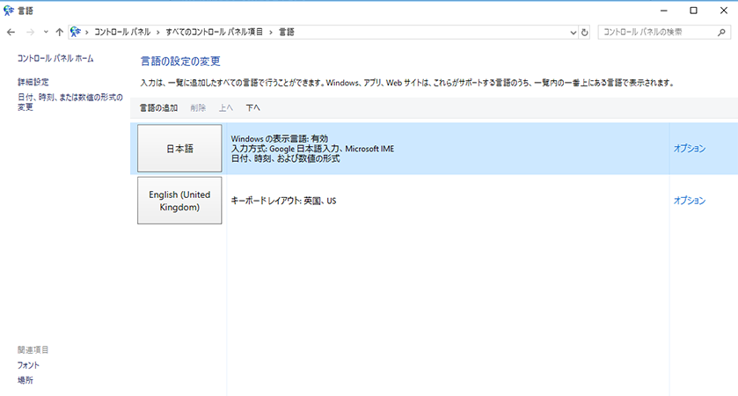Expand chevron after コントロール パネル breadcrumb

click(x=157, y=32)
